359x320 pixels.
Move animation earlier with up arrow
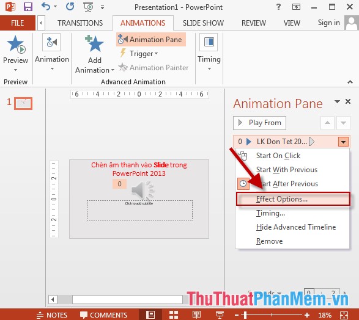tap(327, 123)
